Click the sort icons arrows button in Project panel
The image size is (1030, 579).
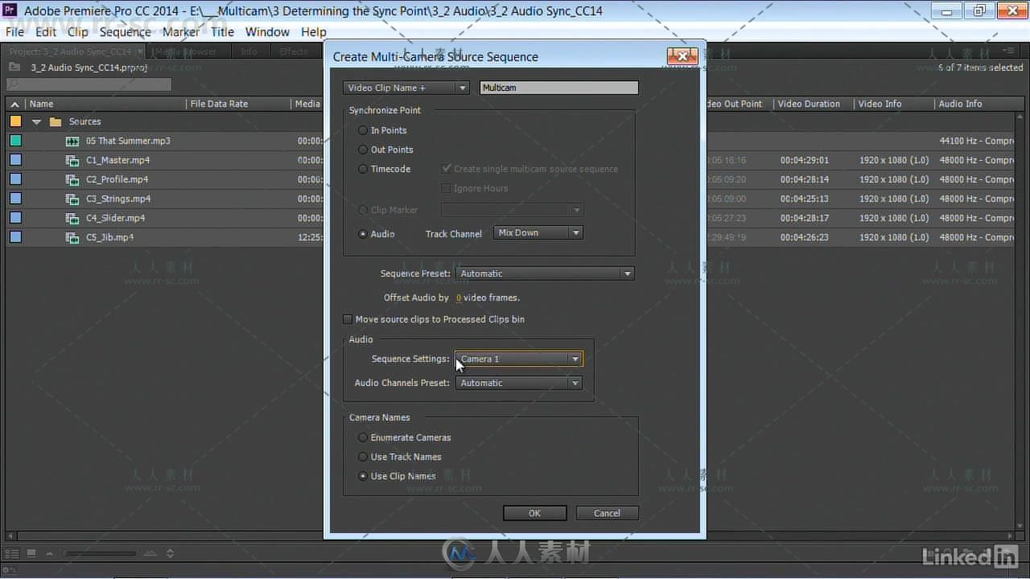pyautogui.click(x=170, y=553)
